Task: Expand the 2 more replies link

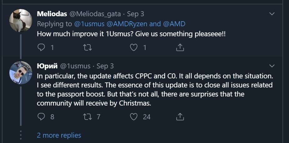Action: 59,135
